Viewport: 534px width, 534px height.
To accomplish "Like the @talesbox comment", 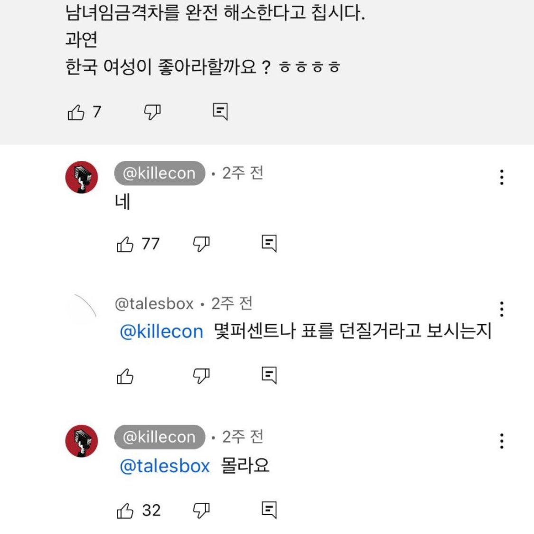I will (126, 375).
